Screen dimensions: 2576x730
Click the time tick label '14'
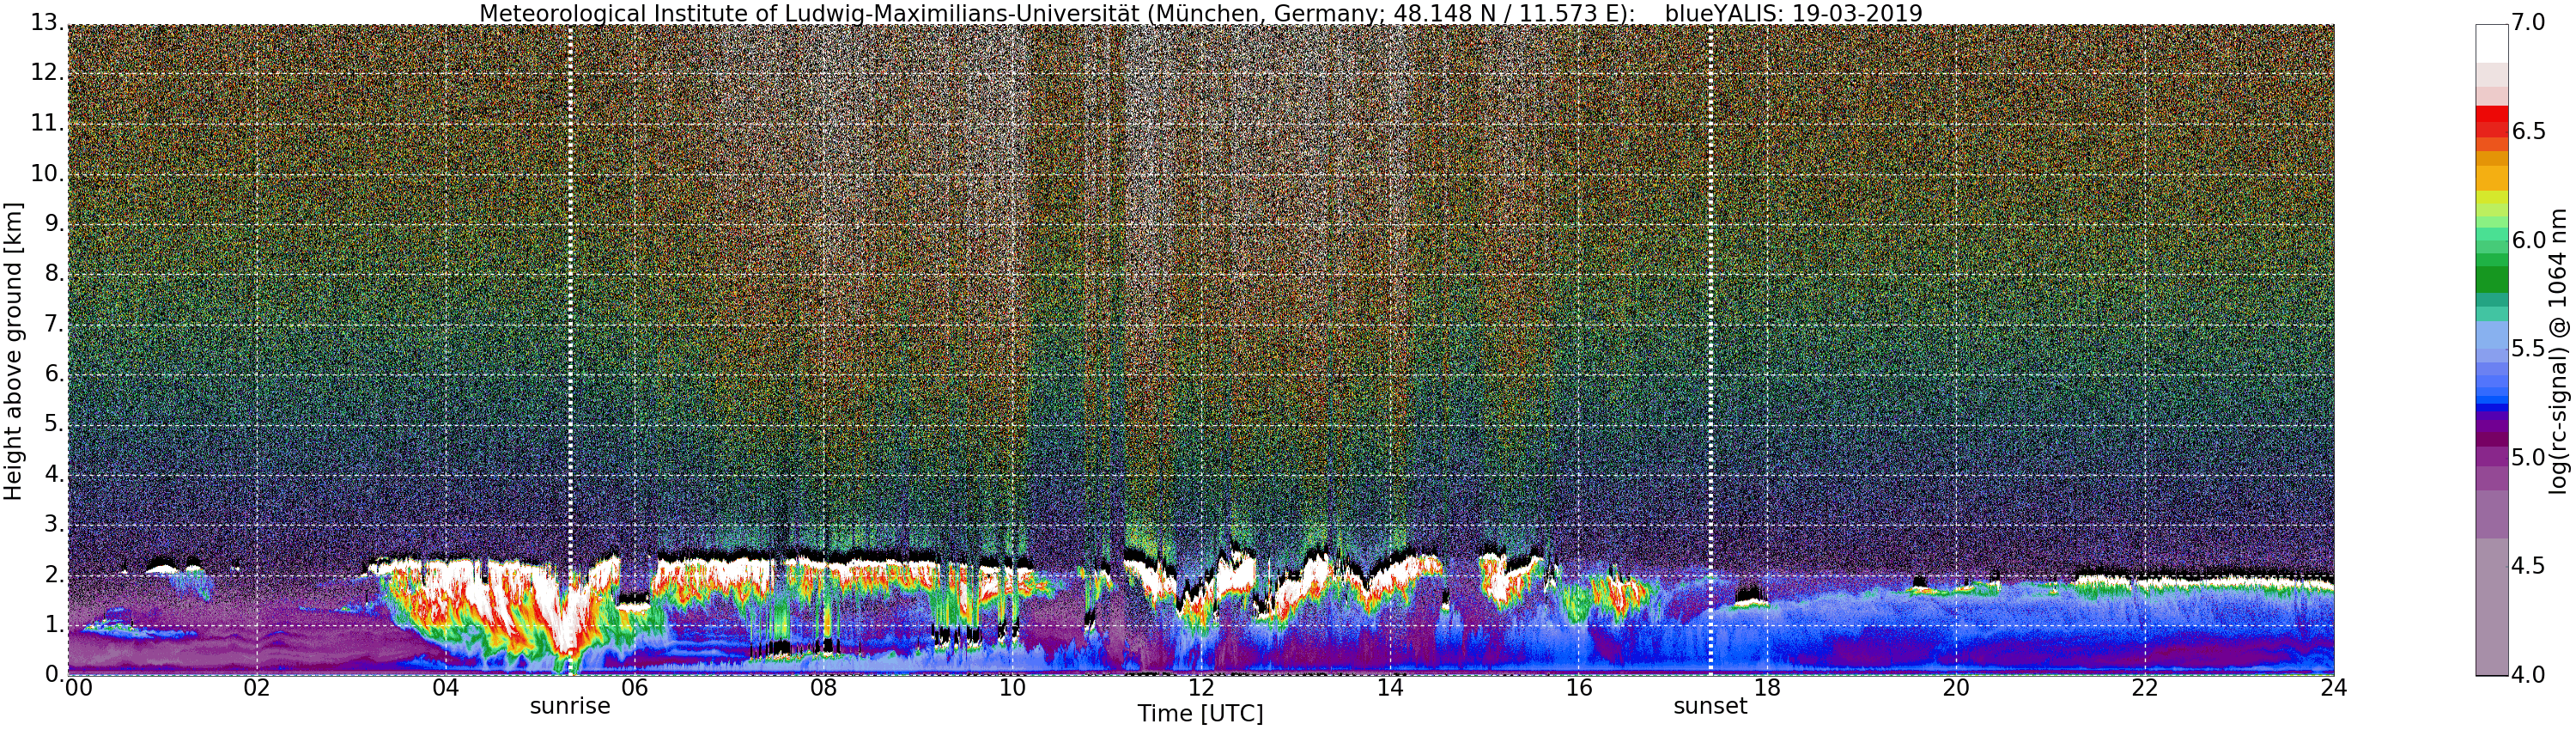[x=1390, y=688]
